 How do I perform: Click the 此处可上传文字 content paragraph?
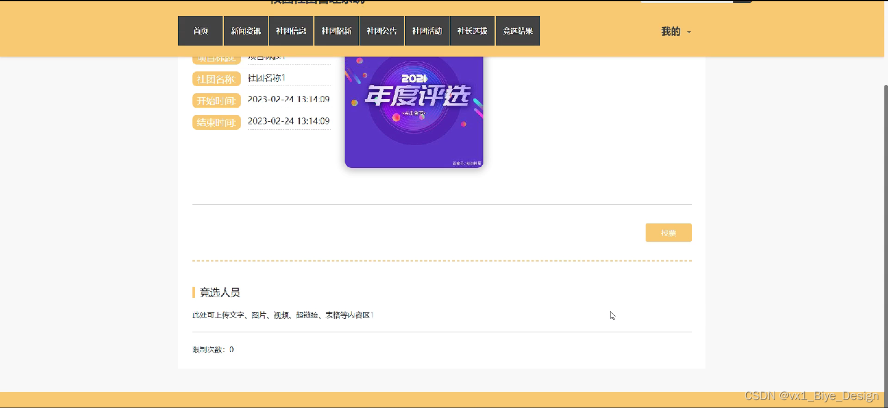click(283, 315)
